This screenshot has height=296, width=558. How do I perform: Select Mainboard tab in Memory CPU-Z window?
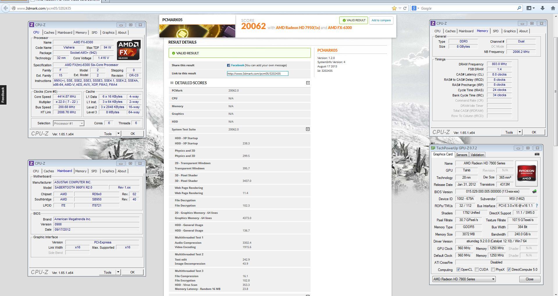[466, 31]
